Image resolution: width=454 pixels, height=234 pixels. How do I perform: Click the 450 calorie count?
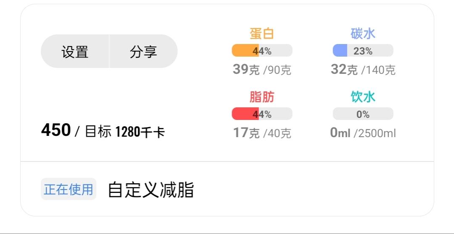[56, 130]
